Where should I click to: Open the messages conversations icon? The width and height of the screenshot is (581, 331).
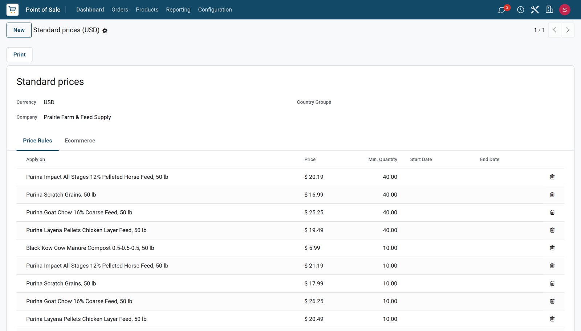pos(502,10)
